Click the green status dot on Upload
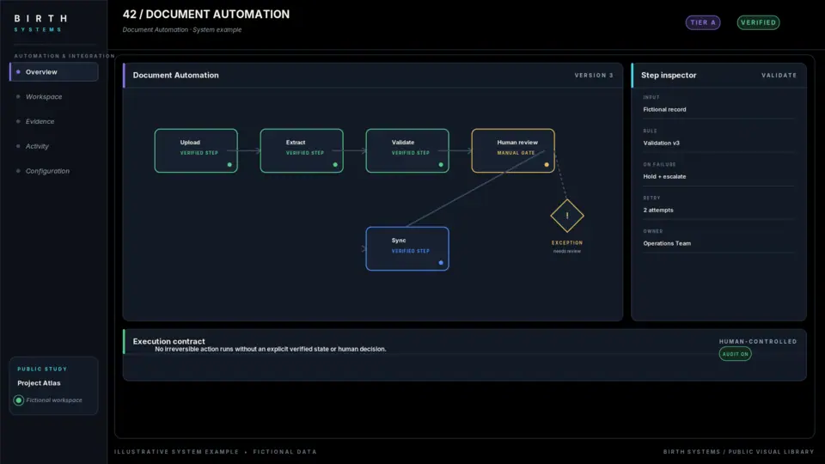Viewport: 825px width, 464px height. click(229, 165)
